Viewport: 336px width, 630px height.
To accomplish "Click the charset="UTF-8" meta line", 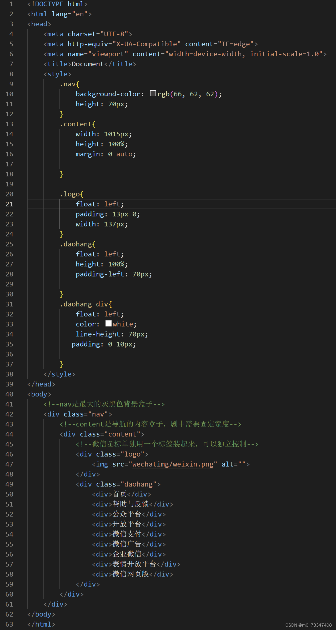I will (88, 34).
